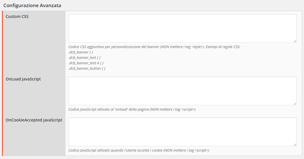Image resolution: width=304 pixels, height=159 pixels.
Task: Click the OnCookieAccepted textarea resize corner grip
Action: [295, 144]
